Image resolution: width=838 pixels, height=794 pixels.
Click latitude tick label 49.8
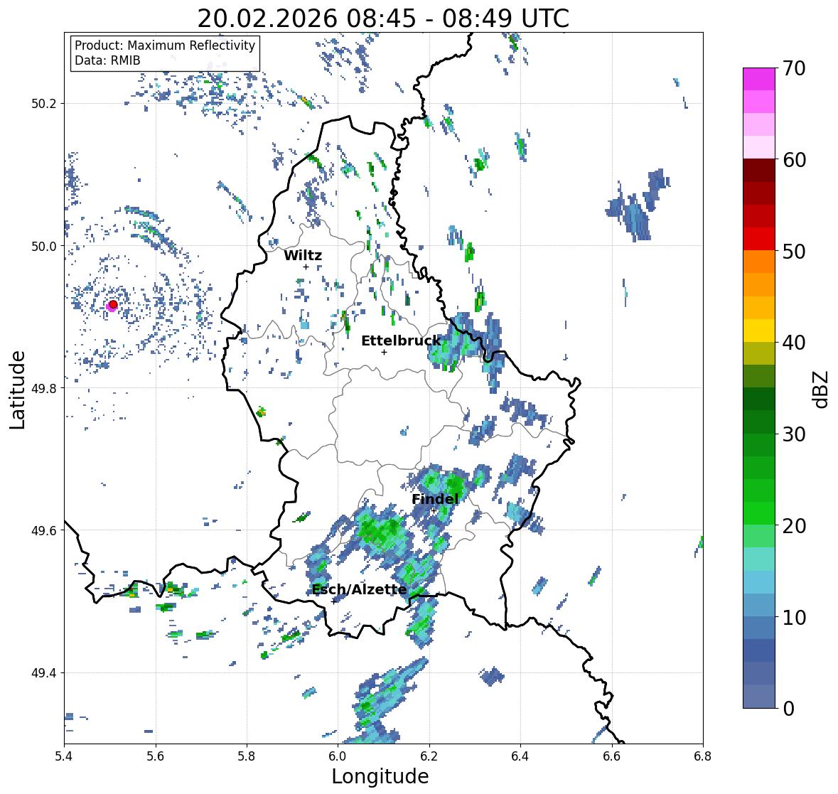tap(44, 388)
